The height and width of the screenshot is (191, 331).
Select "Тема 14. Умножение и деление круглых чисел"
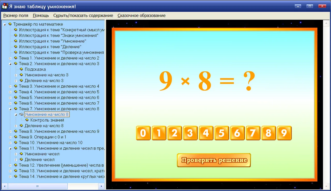(62, 177)
